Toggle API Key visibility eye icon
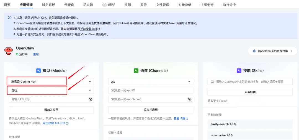 [x=90, y=99]
